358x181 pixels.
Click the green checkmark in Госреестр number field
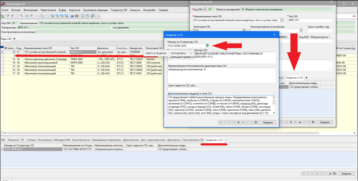[207, 46]
